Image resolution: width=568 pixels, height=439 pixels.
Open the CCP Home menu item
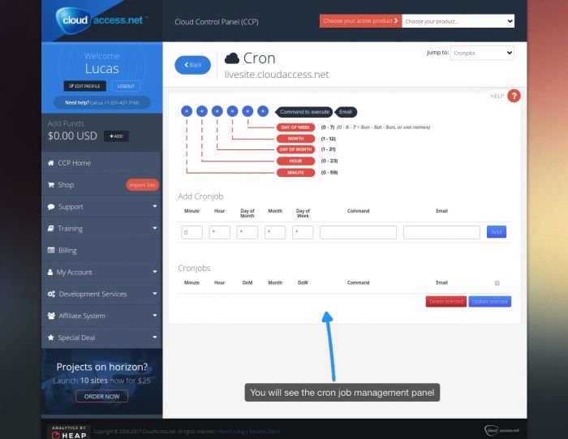pos(101,163)
